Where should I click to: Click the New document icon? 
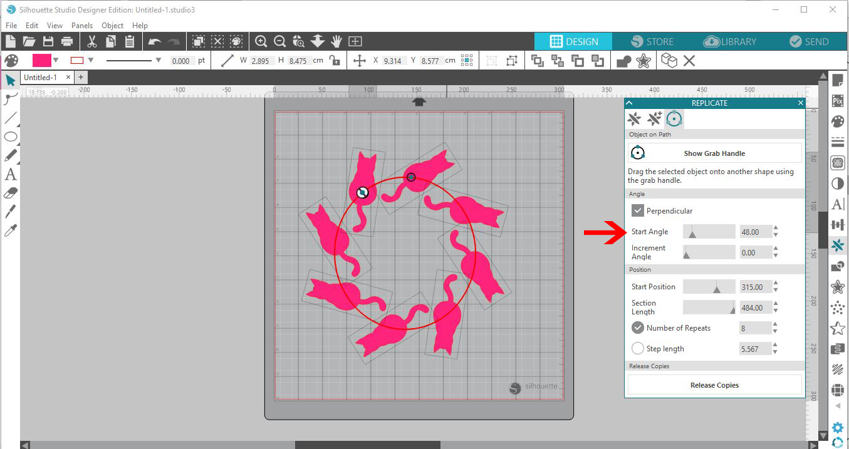point(10,41)
